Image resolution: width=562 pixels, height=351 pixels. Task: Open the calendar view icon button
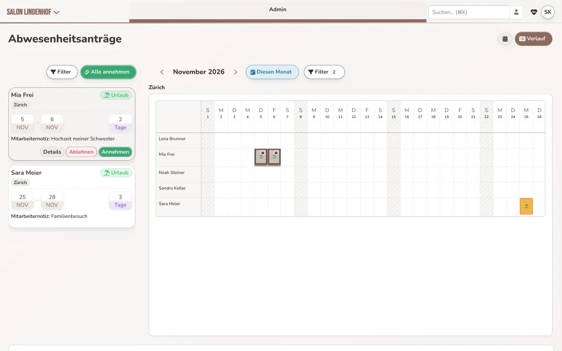(505, 38)
